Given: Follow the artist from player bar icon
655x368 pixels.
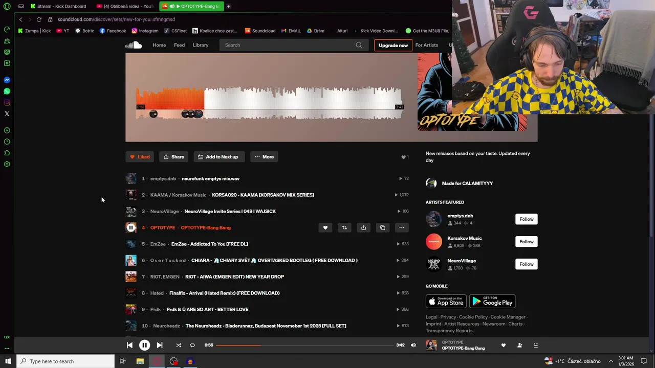Looking at the screenshot, I should click(x=519, y=345).
